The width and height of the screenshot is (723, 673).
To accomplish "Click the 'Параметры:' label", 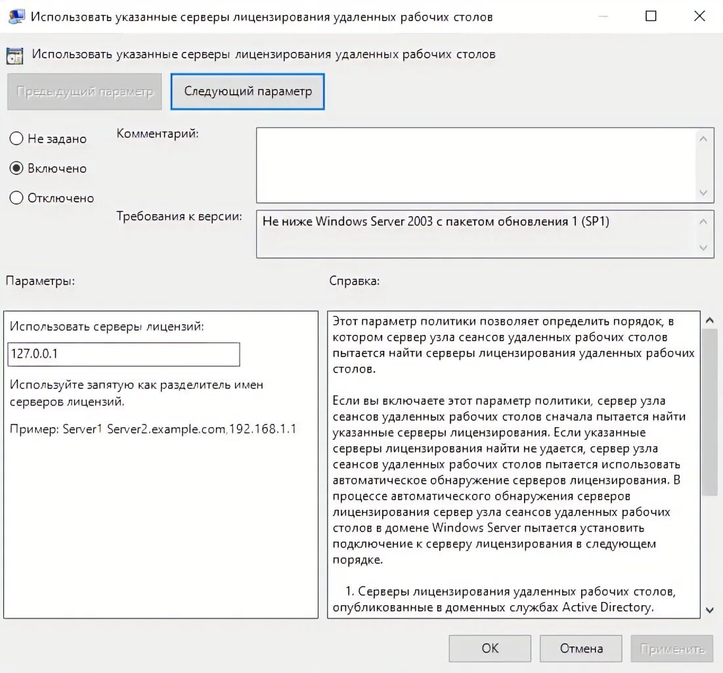I will coord(40,281).
